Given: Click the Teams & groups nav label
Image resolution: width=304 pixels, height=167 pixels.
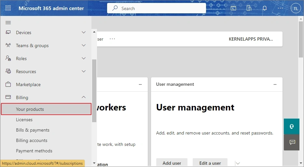Looking at the screenshot, I should 32,46.
